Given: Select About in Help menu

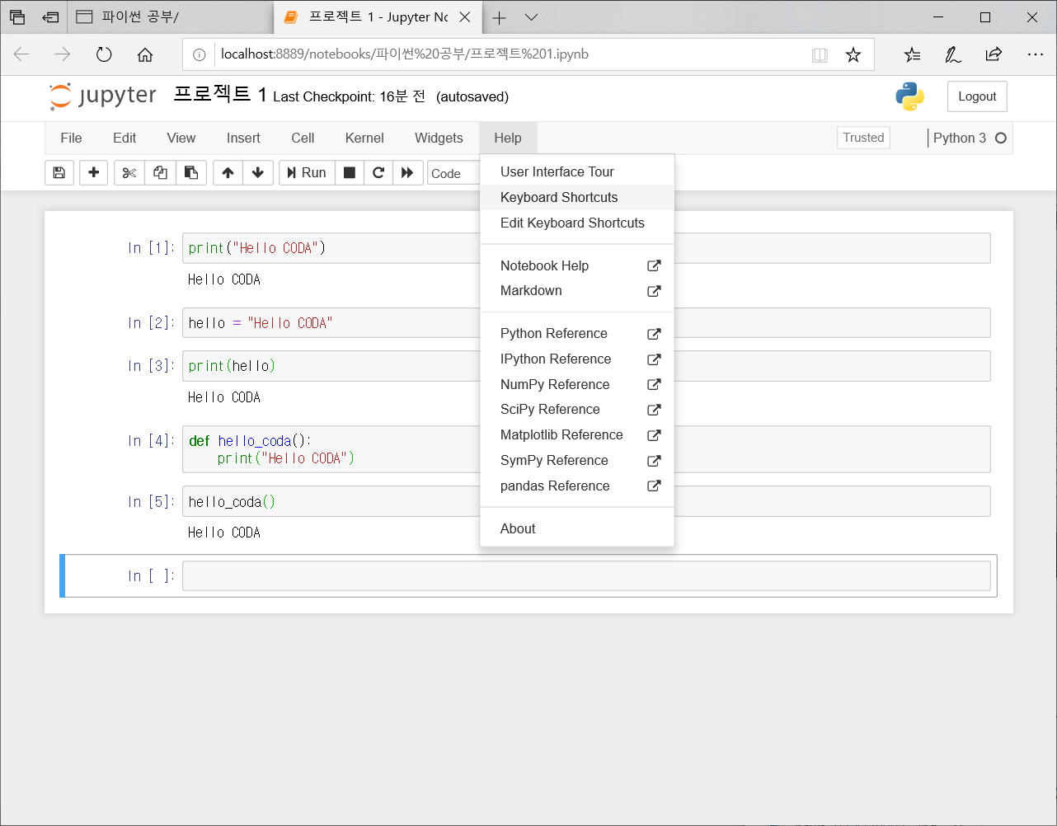Looking at the screenshot, I should [x=577, y=528].
